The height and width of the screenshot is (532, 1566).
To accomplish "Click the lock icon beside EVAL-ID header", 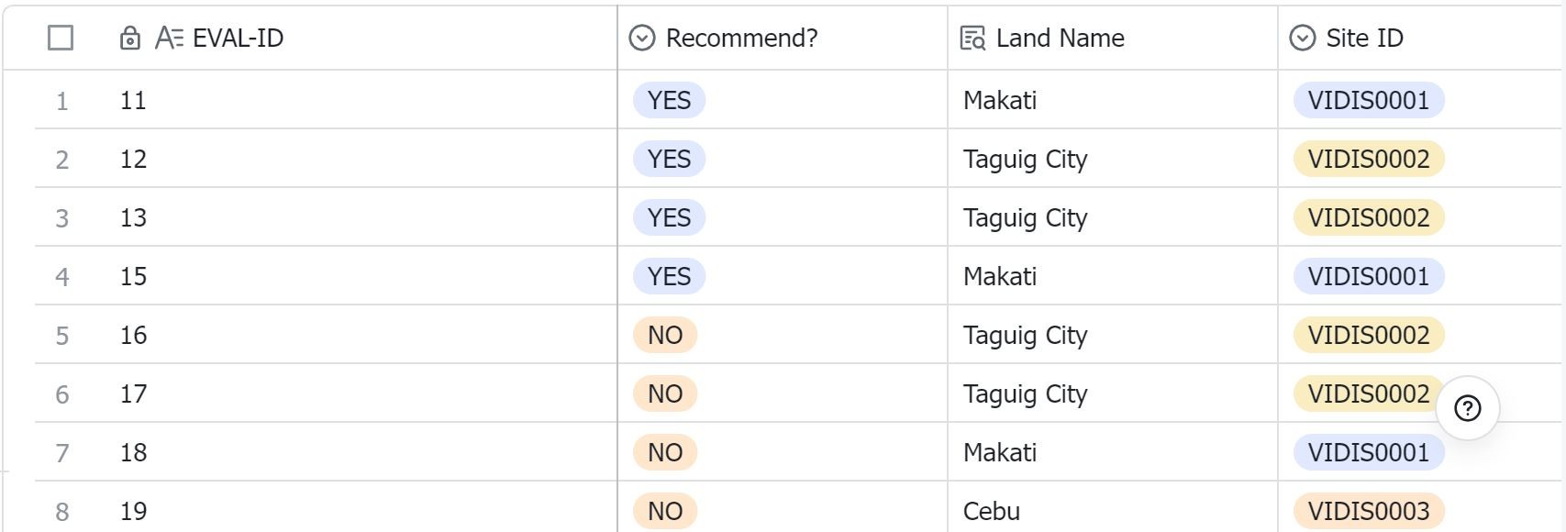I will tap(130, 38).
